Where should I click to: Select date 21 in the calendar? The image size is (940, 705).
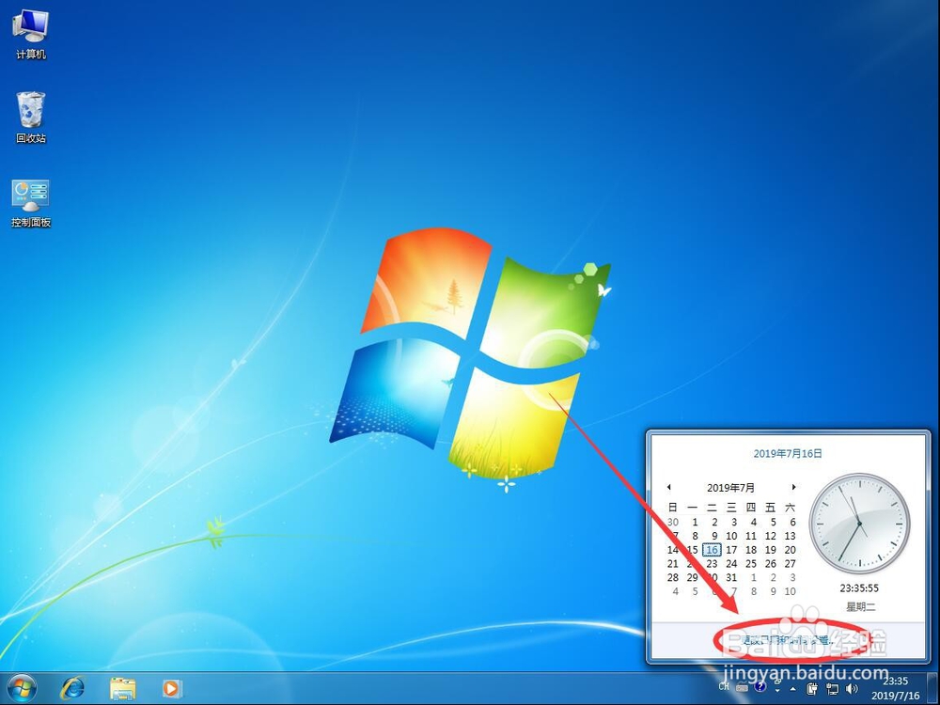pyautogui.click(x=673, y=563)
